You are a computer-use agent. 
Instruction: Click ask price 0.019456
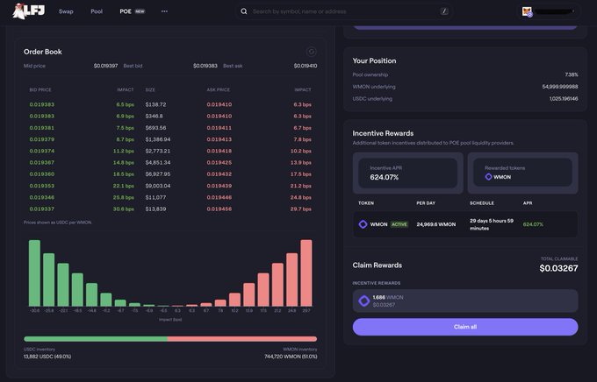219,209
